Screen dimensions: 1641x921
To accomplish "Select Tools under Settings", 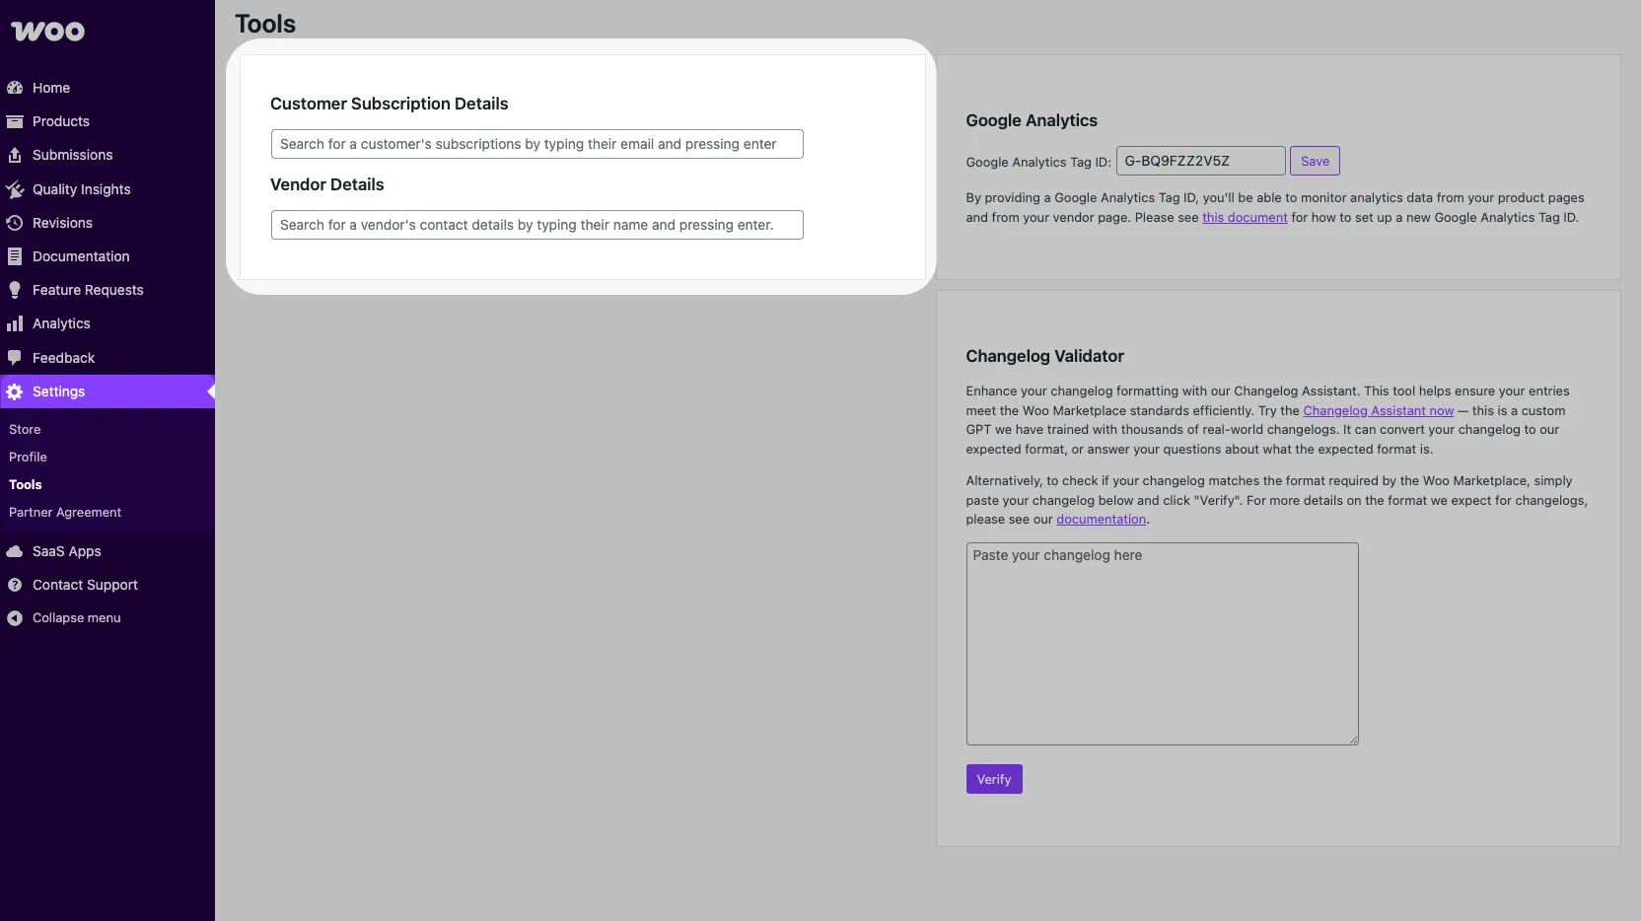I will click(x=24, y=484).
